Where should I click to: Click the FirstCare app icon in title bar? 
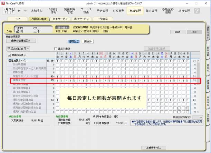click(2, 2)
